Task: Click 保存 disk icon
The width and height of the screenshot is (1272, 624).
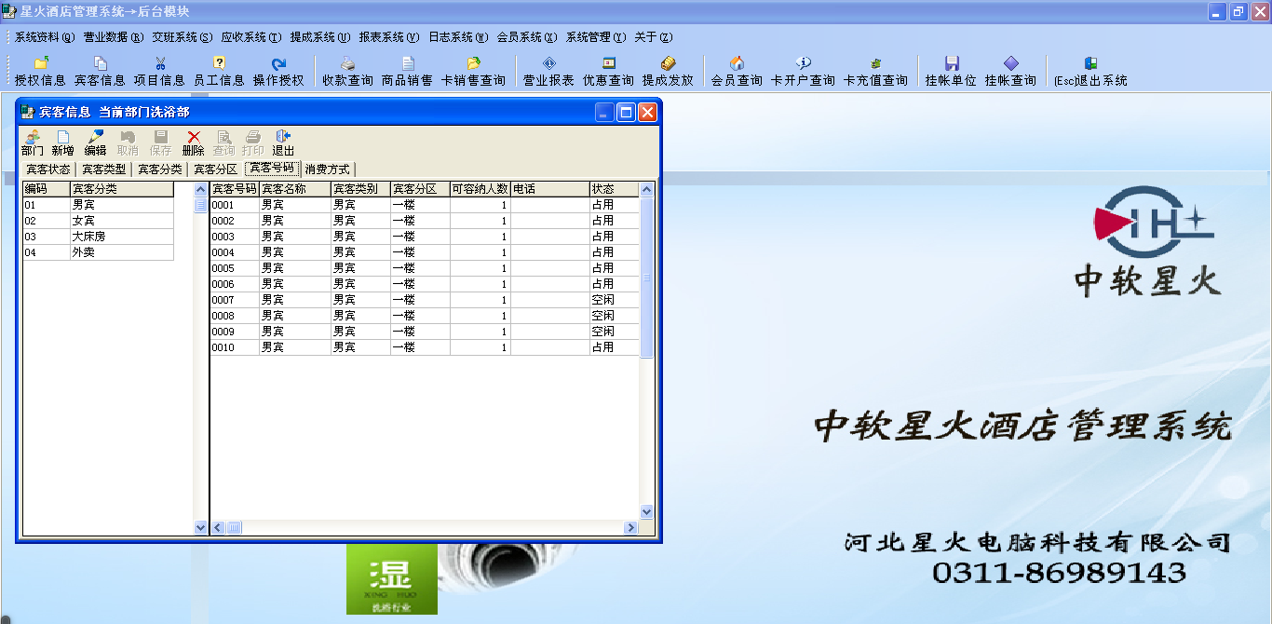Action: 160,142
